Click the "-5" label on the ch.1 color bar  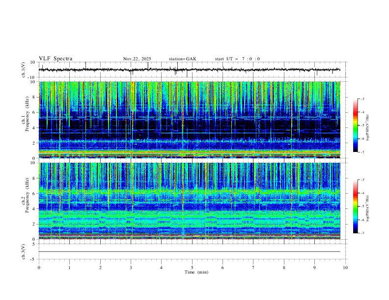point(362,125)
